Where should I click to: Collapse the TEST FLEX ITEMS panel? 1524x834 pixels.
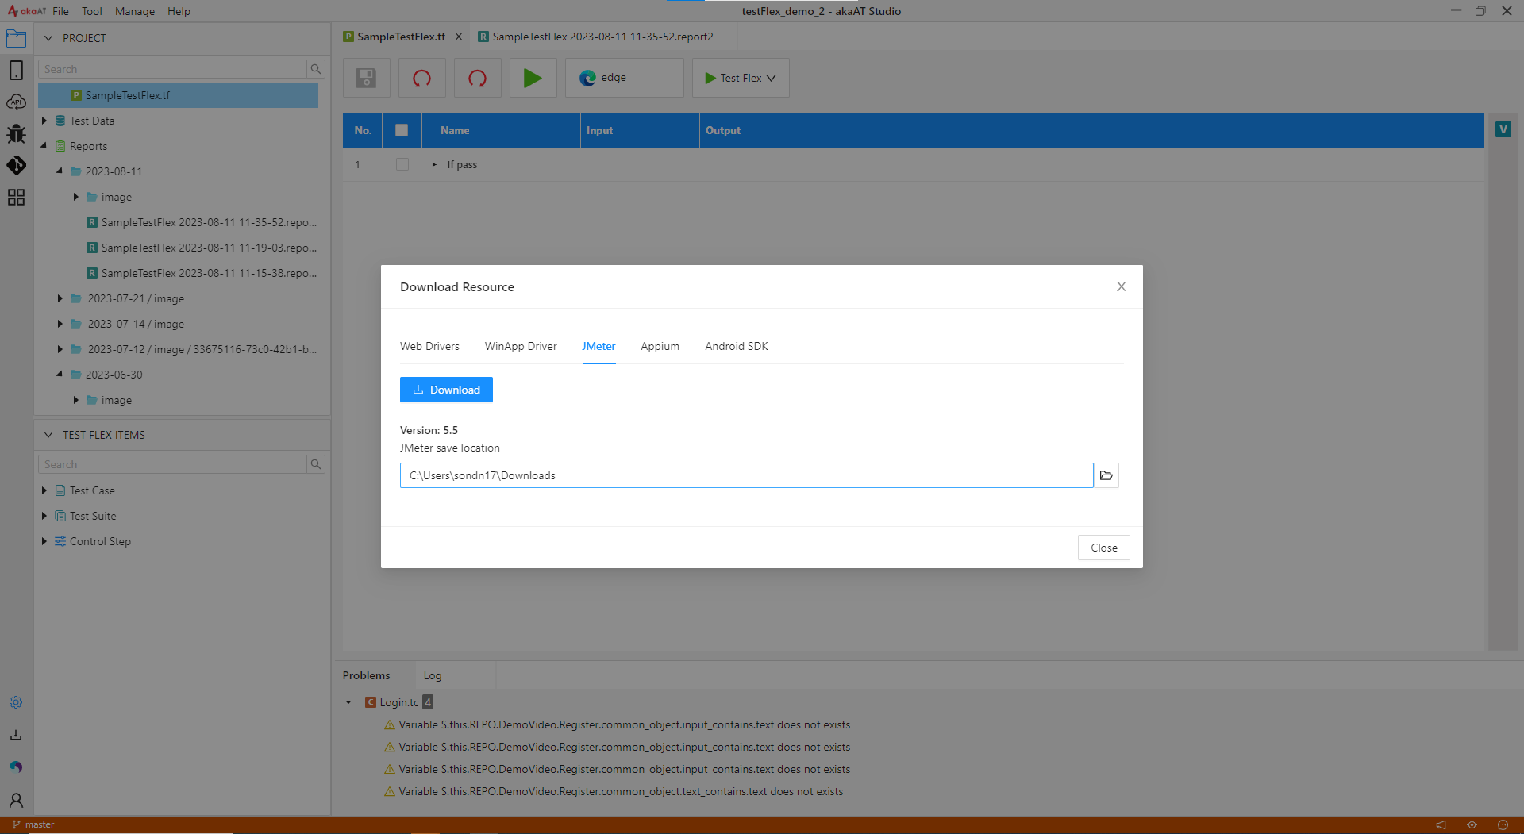point(48,435)
